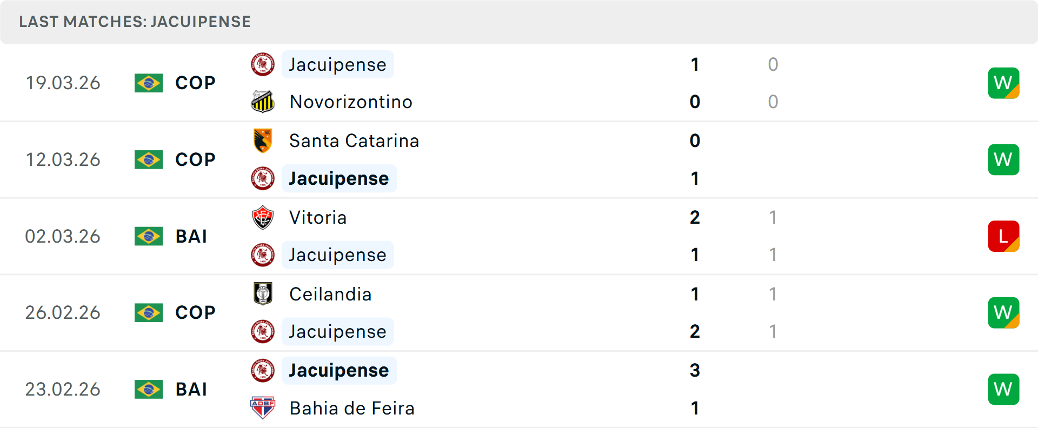This screenshot has width=1038, height=428.
Task: Open the Vitoria team link
Action: (318, 217)
